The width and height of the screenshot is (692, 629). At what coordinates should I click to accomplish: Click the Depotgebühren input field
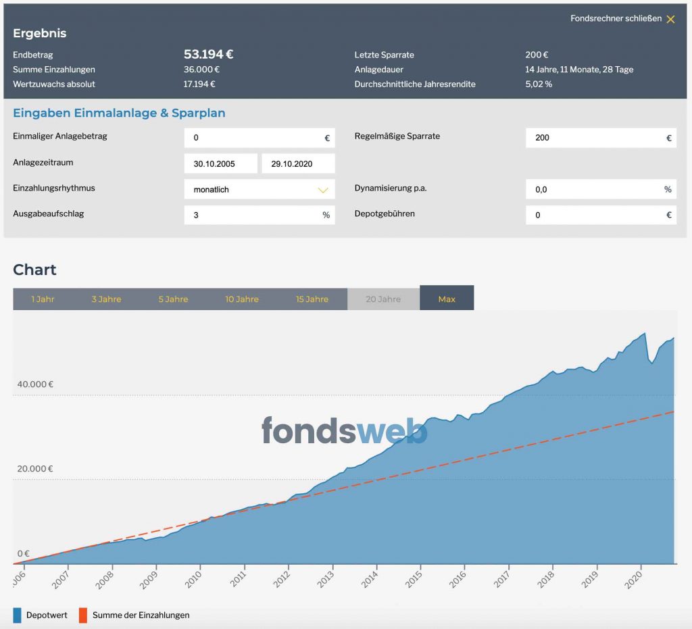(x=601, y=215)
